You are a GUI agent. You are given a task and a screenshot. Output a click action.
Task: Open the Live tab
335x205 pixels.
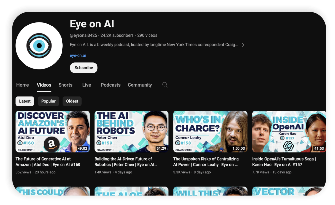pos(87,85)
